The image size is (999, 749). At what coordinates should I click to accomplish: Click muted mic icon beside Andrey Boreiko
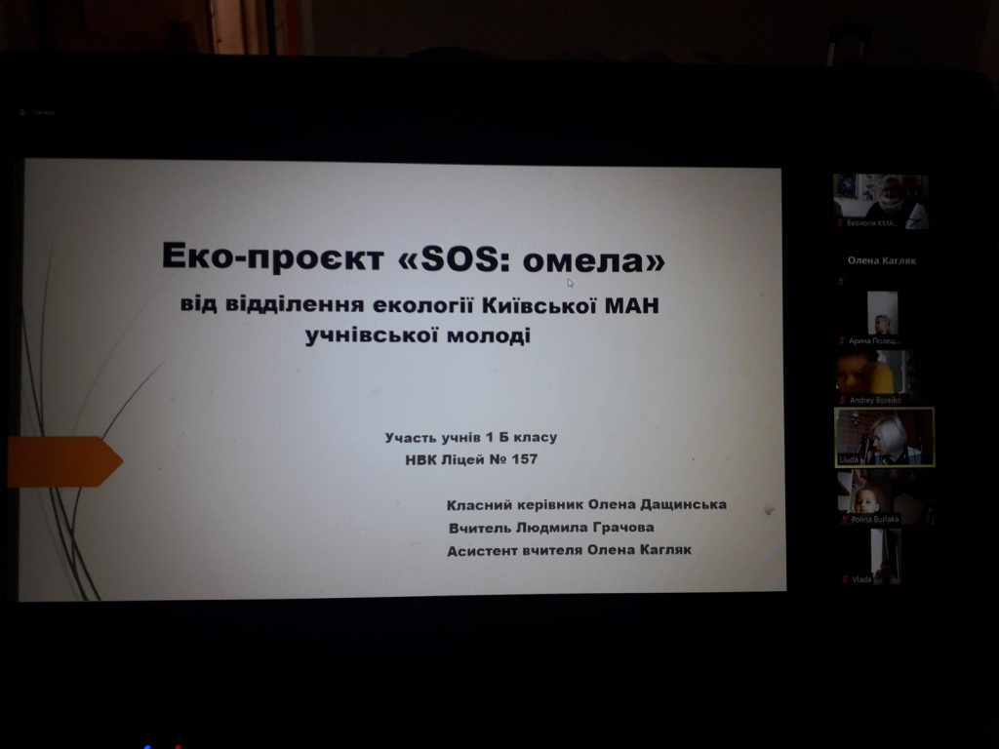(x=843, y=401)
